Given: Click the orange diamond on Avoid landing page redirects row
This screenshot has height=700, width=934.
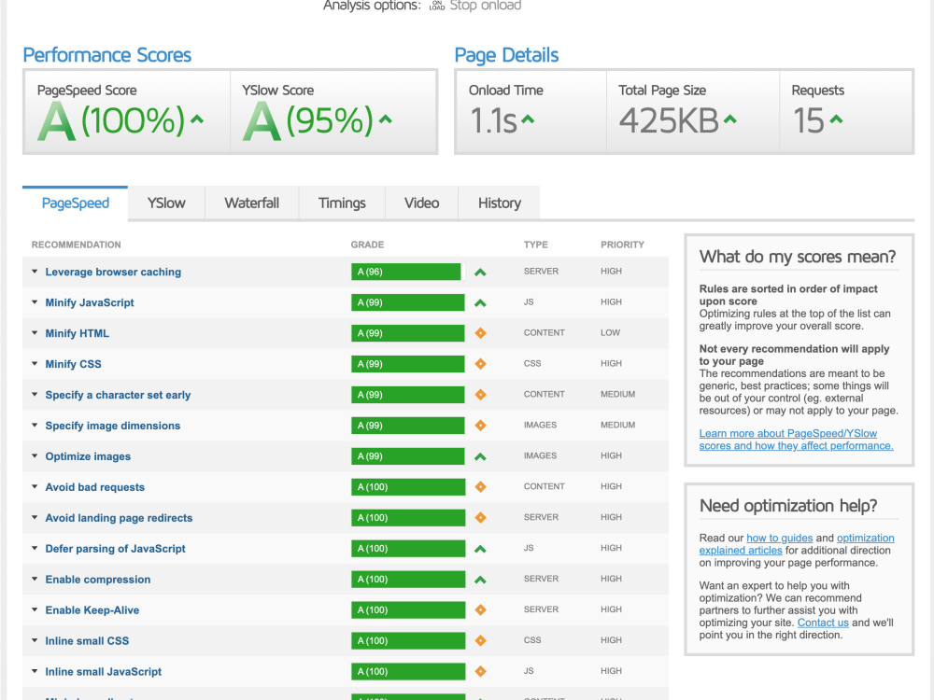Looking at the screenshot, I should 480,518.
